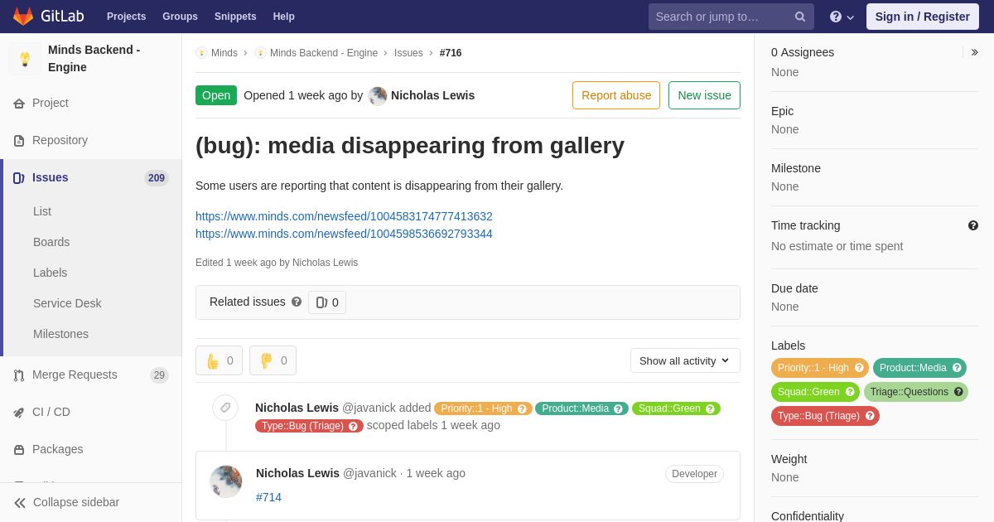Open the Projects menu in navbar
Image resolution: width=994 pixels, height=522 pixels.
point(126,17)
